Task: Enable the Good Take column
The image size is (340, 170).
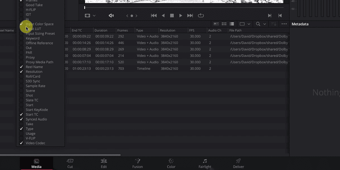Action: pos(21,5)
